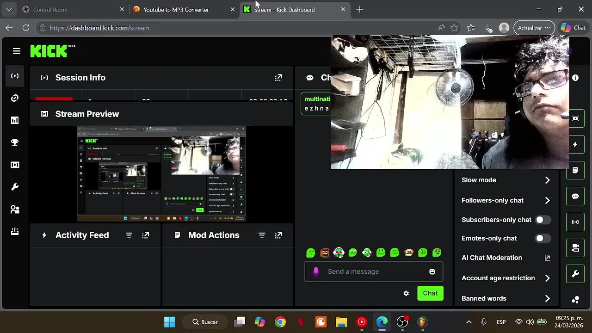Open the Kick hamburger menu
This screenshot has height=333, width=592.
[17, 51]
